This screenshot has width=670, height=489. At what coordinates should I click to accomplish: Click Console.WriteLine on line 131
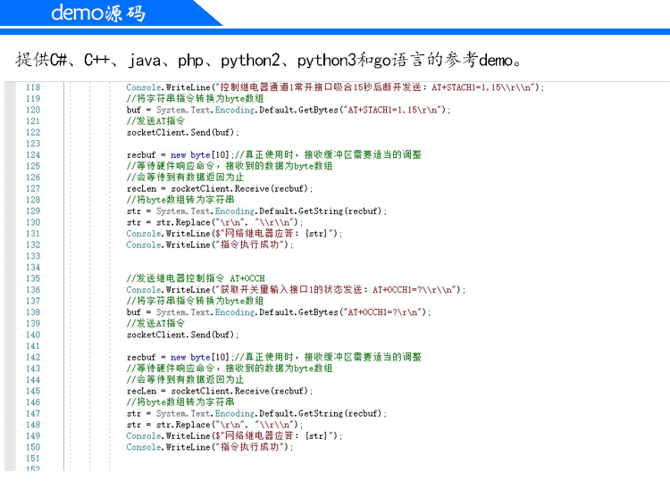(x=168, y=234)
